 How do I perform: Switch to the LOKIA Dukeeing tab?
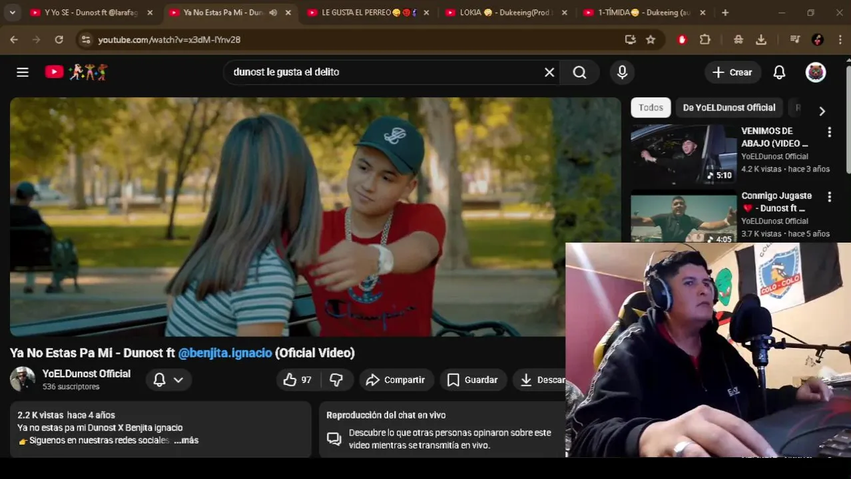click(x=507, y=13)
